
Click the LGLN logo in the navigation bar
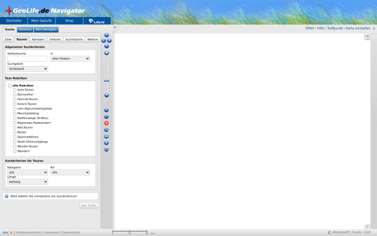[x=97, y=21]
